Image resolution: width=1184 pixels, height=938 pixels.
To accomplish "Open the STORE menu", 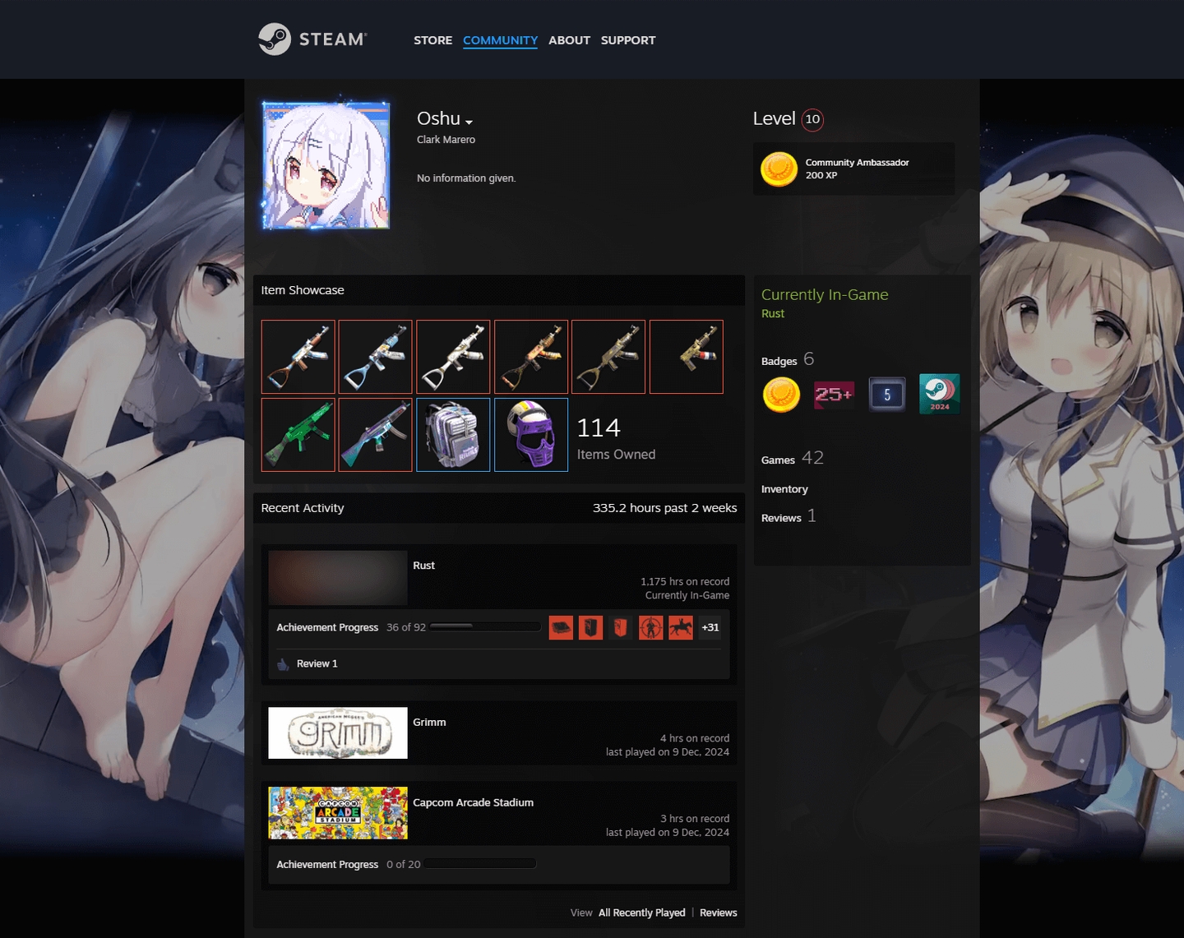I will pos(432,40).
